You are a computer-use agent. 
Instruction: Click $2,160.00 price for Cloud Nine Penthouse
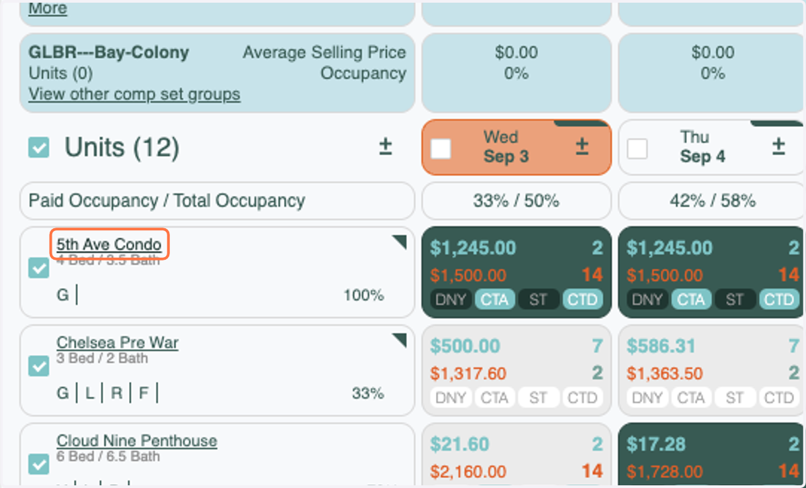tap(468, 472)
